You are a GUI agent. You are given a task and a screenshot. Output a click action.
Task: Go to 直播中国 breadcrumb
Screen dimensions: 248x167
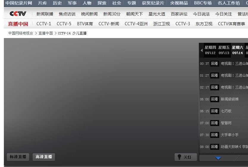click(x=45, y=33)
